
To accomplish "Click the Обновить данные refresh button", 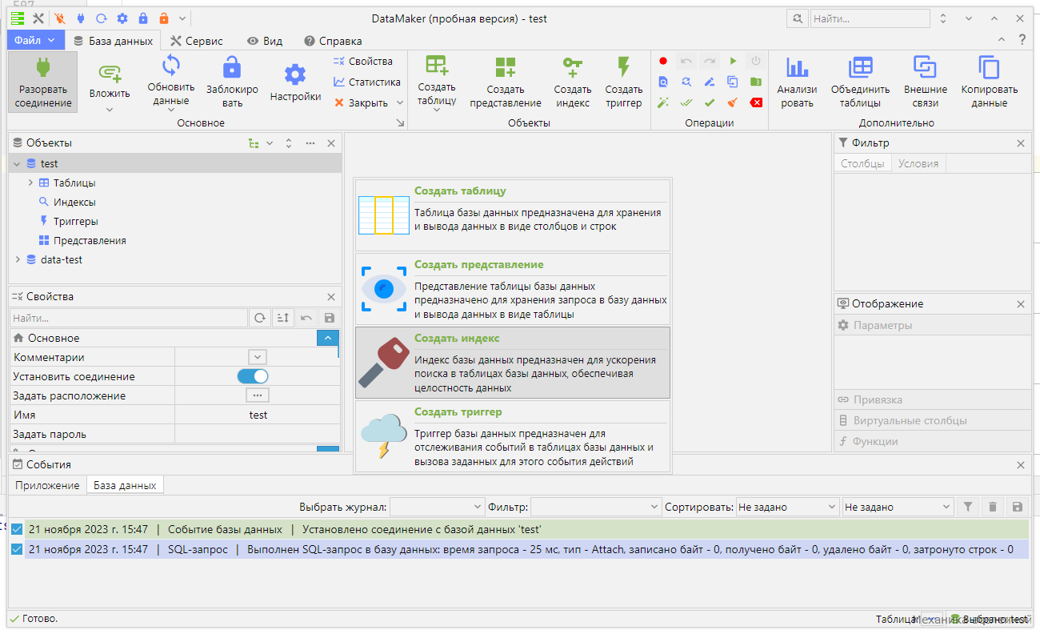I will pos(171,82).
